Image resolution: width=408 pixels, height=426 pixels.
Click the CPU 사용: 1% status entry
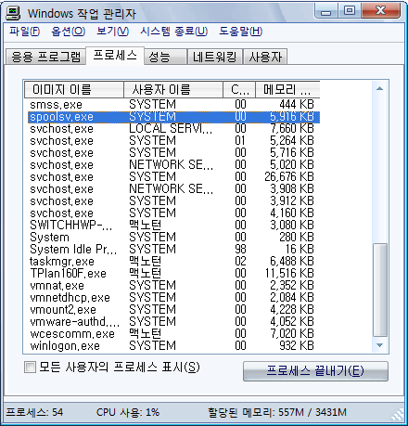(x=128, y=412)
